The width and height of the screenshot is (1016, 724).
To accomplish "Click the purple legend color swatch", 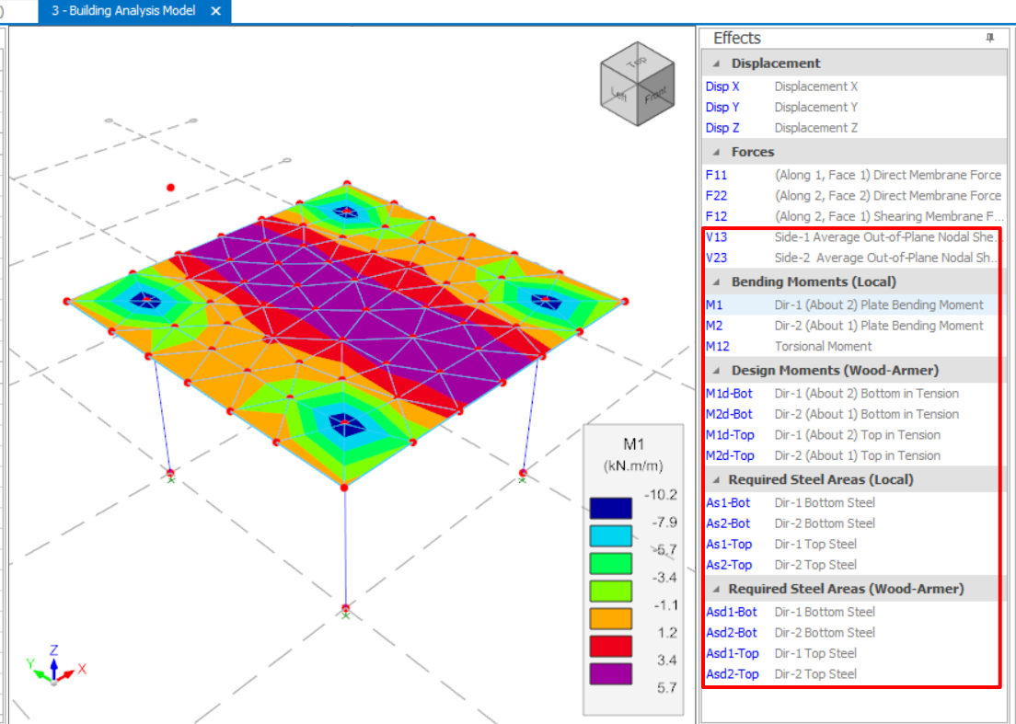I will pos(611,674).
